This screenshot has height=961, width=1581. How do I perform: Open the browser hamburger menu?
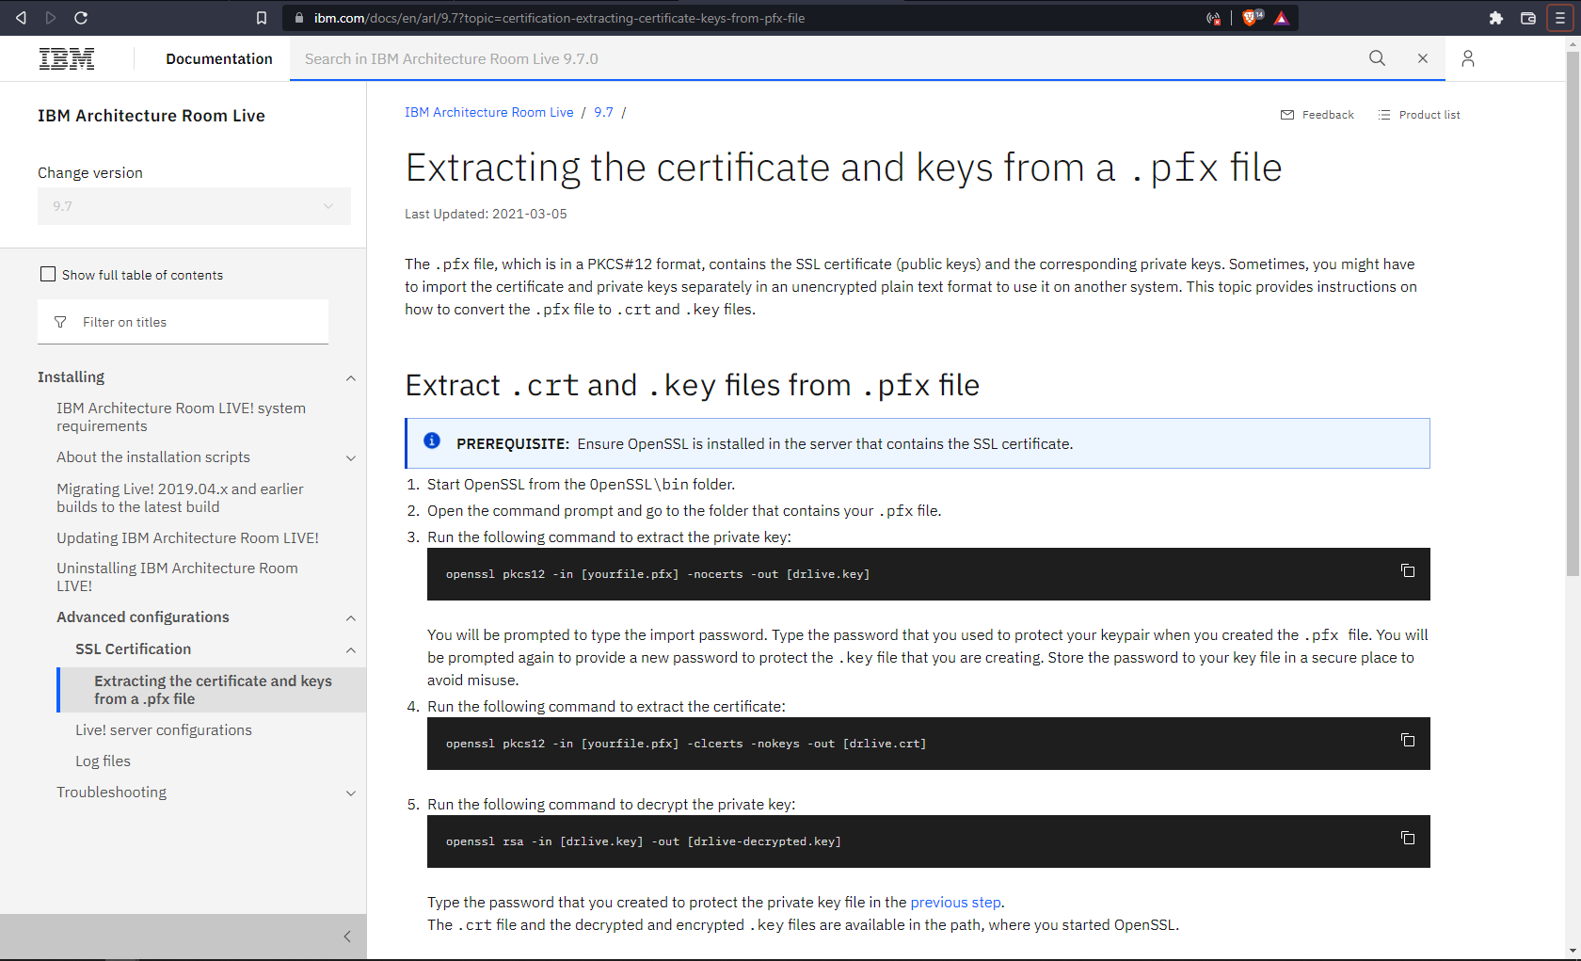1561,17
